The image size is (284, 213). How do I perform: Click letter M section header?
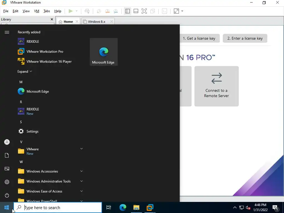click(x=21, y=82)
